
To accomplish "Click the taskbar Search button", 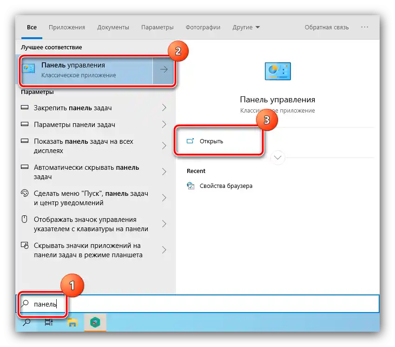I will tap(26, 322).
